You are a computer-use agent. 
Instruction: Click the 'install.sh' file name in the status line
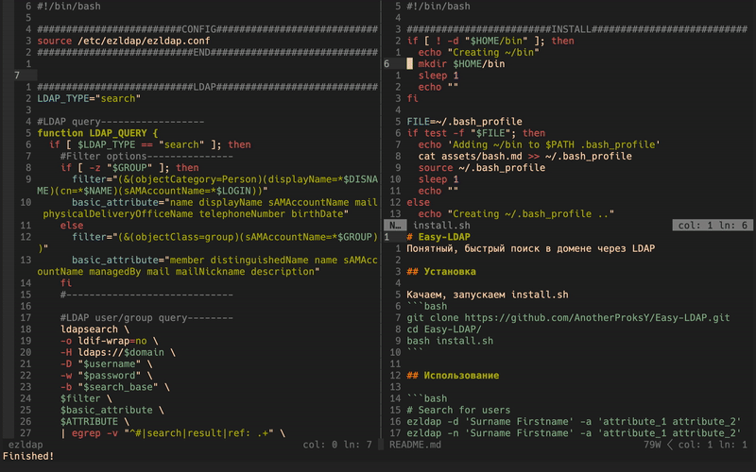tap(441, 226)
